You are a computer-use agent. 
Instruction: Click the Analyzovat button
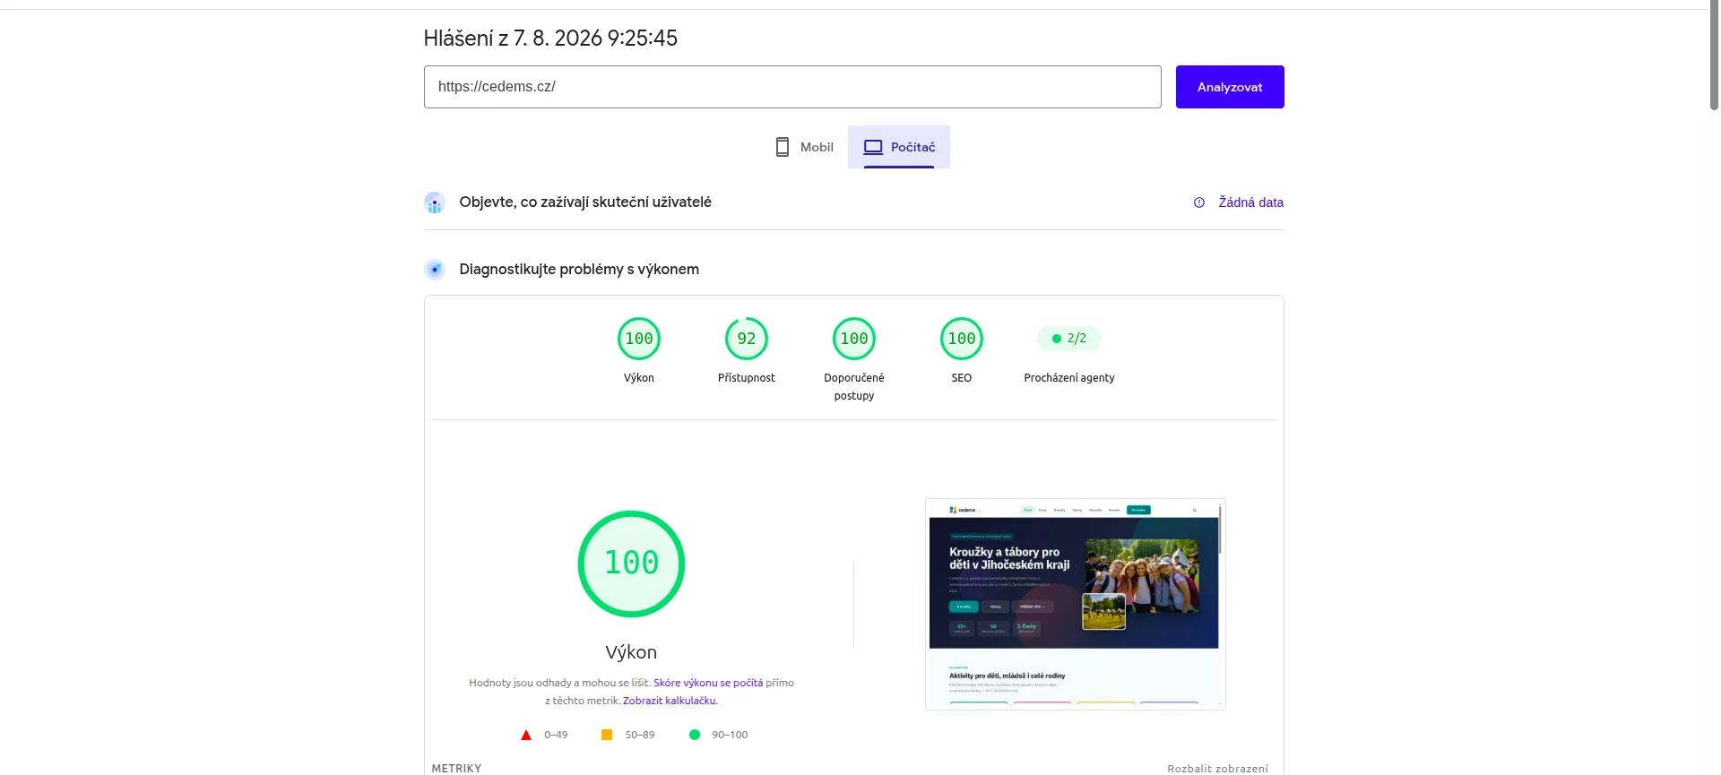pos(1230,87)
